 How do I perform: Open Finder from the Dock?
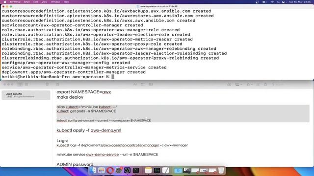(93, 170)
